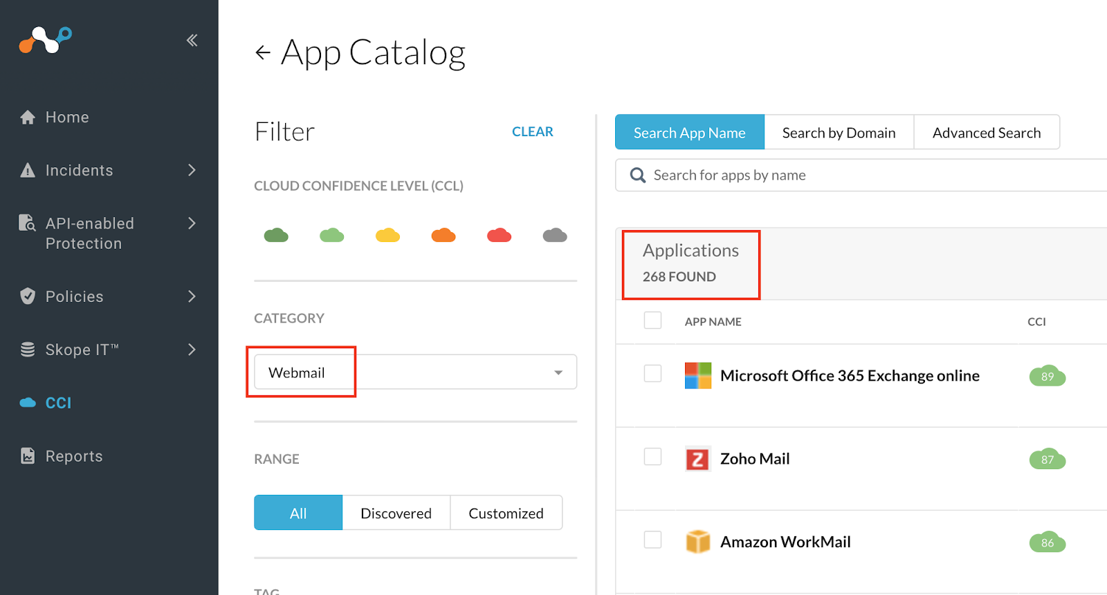
Task: Open the Amazon WorkMail app entry
Action: coord(785,542)
